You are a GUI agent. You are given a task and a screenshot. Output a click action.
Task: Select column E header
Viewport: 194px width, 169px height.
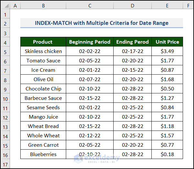click(x=167, y=6)
